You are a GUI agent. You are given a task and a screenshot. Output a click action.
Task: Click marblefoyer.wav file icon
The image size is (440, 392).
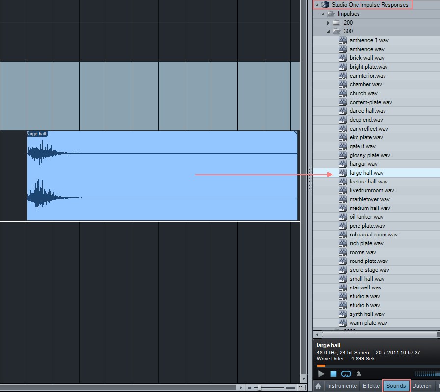[343, 199]
